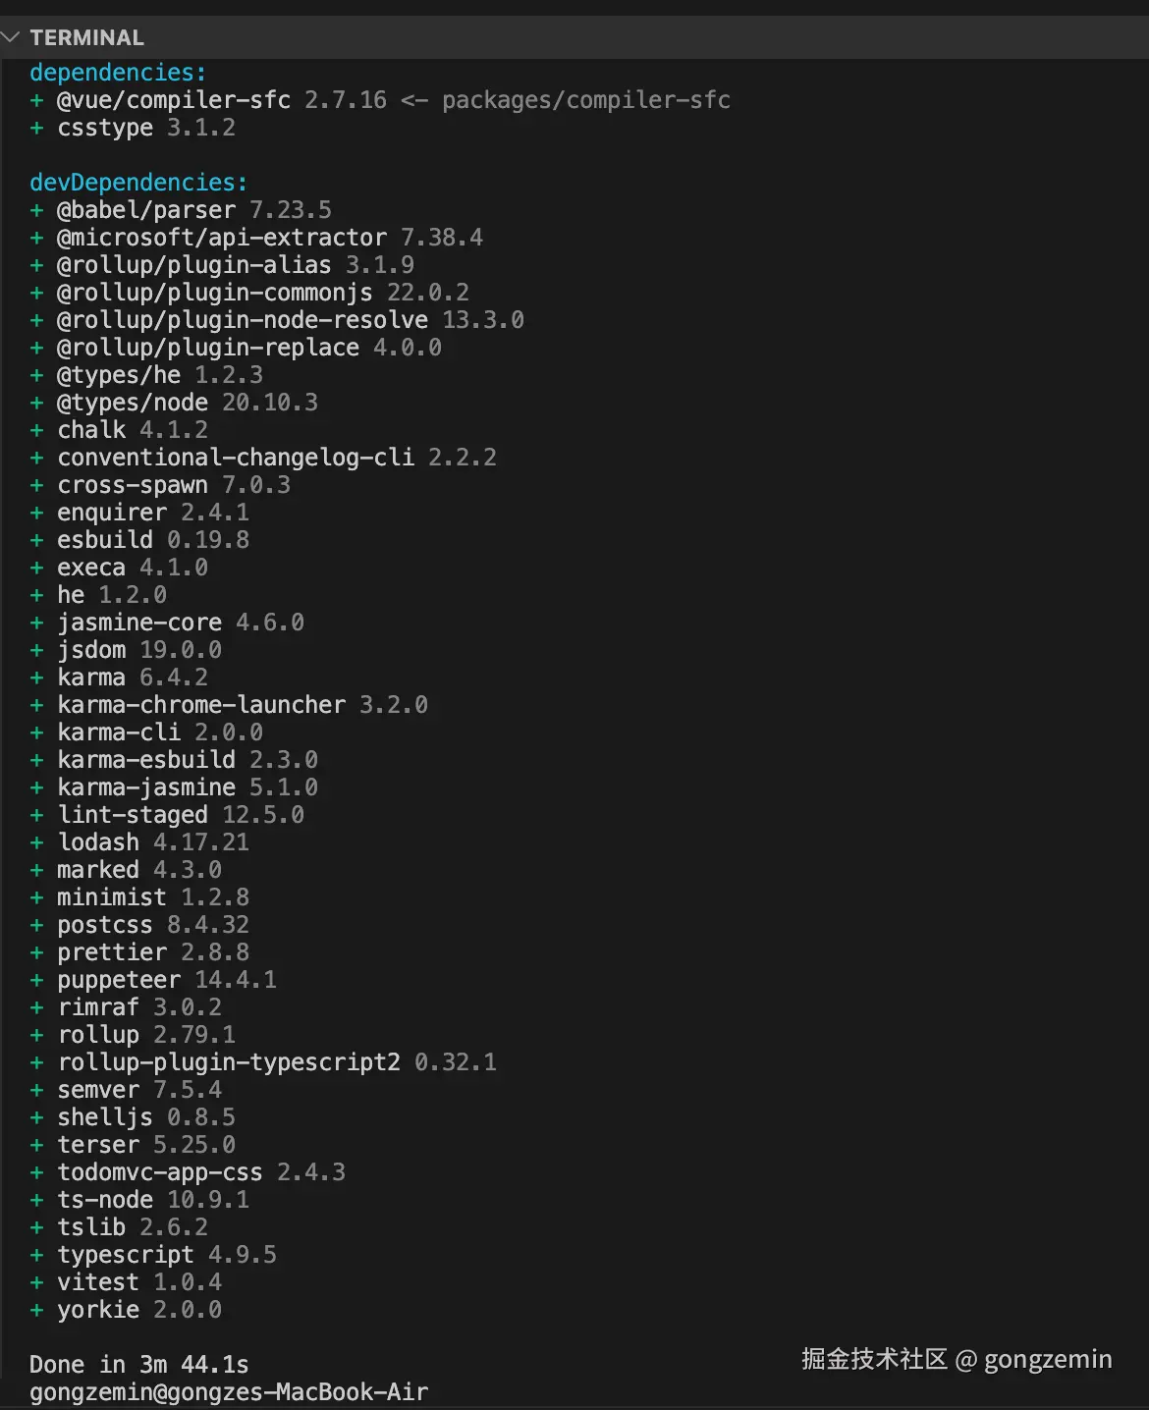The width and height of the screenshot is (1149, 1410).
Task: Click the esbuild package entry
Action: click(105, 540)
